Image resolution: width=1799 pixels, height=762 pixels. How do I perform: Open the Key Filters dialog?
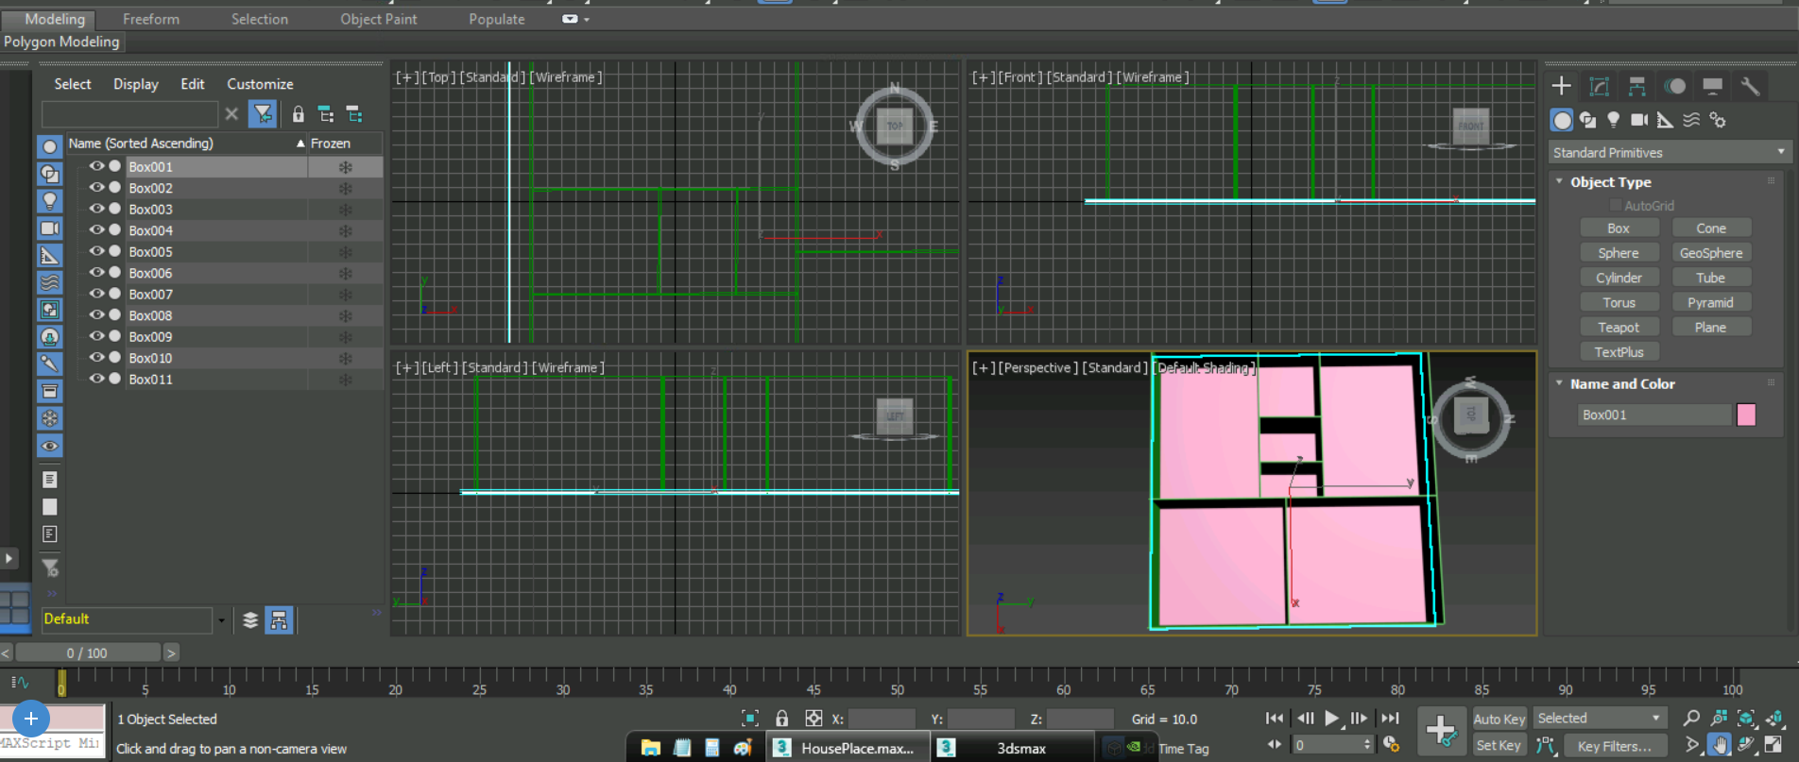1615,746
